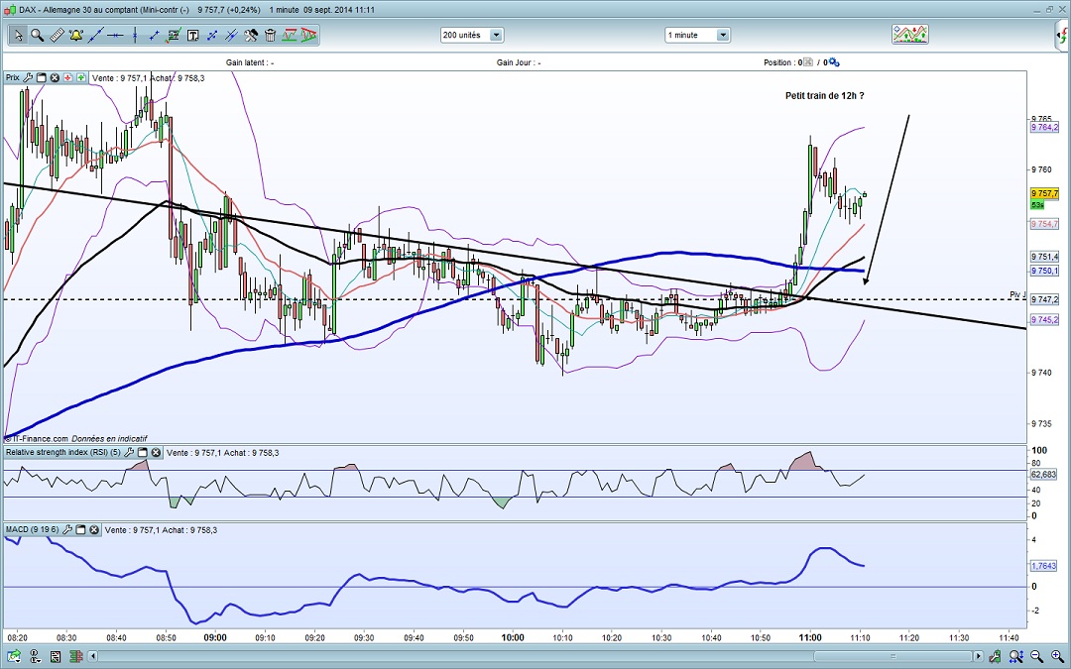Select the ruler measurement tool
The image size is (1071, 669).
coord(57,35)
